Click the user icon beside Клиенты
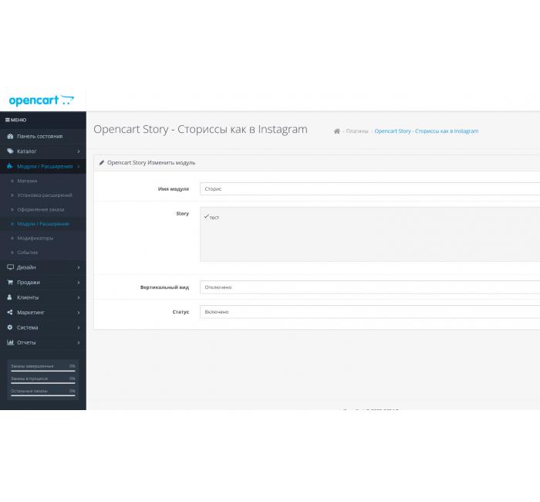 tap(9, 297)
